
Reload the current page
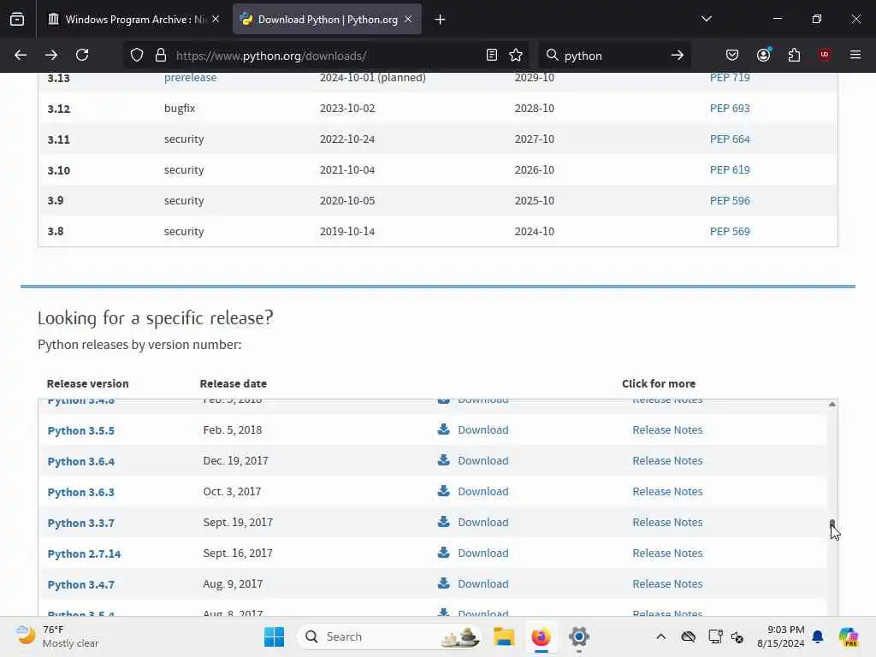point(82,55)
